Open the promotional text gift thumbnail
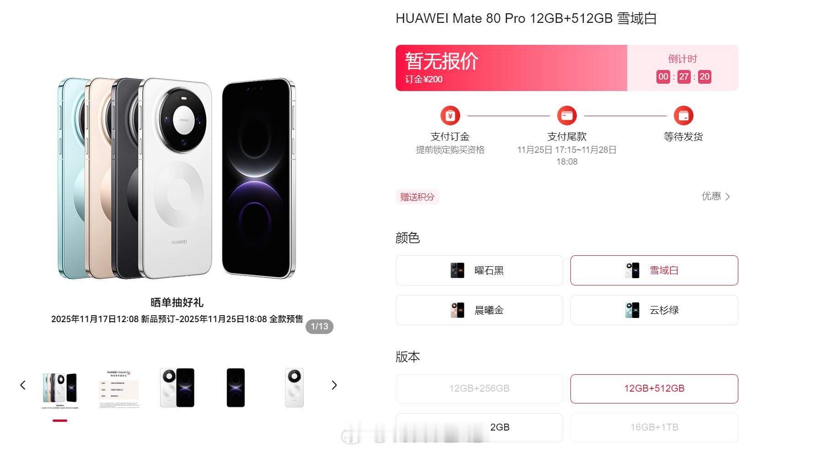 [118, 388]
